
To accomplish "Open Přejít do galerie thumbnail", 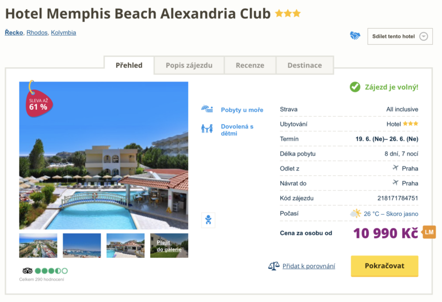I will pos(169,245).
